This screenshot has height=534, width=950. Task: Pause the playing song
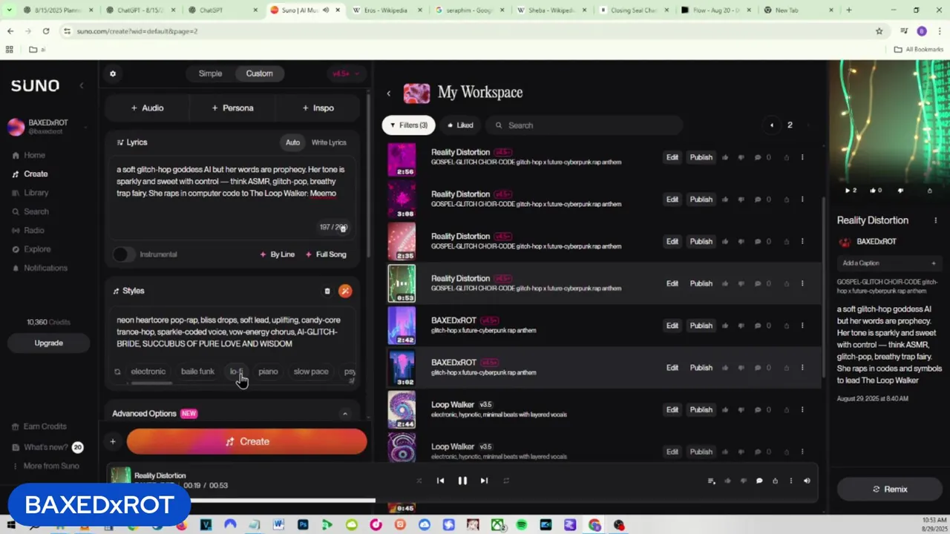[462, 481]
